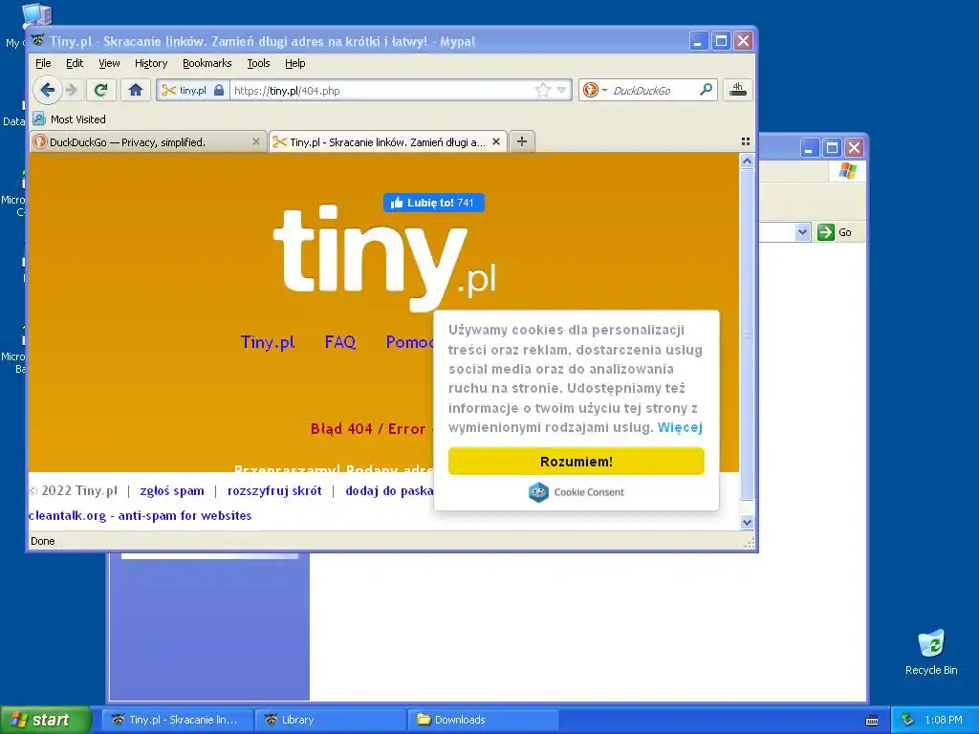Accept cookies with the Rozumiem! button
Image resolution: width=979 pixels, height=734 pixels.
pos(577,462)
